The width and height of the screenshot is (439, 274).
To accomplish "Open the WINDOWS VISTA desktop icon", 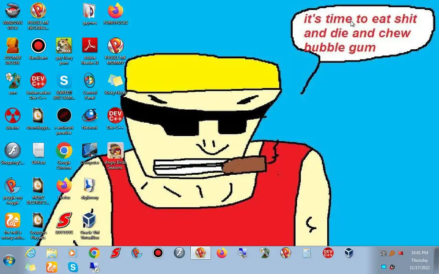I will click(x=13, y=16).
